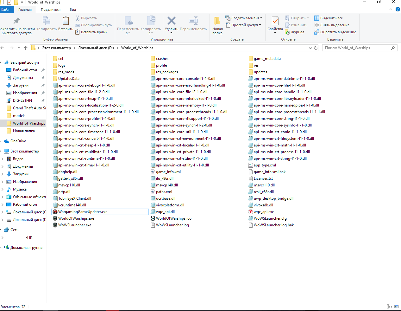Select the res_packages folder
The image size is (401, 311).
pyautogui.click(x=164, y=72)
